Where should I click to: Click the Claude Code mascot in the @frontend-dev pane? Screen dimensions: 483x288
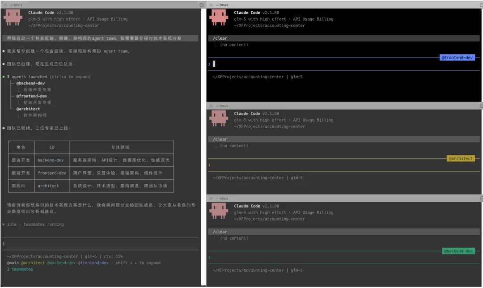tap(219, 17)
